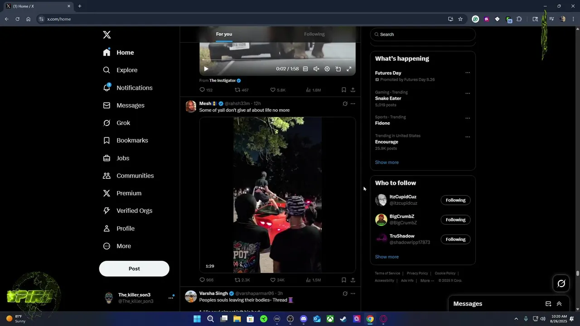Open Mesh video thumbnail
Screen dimensions: 580x326
tap(277, 195)
